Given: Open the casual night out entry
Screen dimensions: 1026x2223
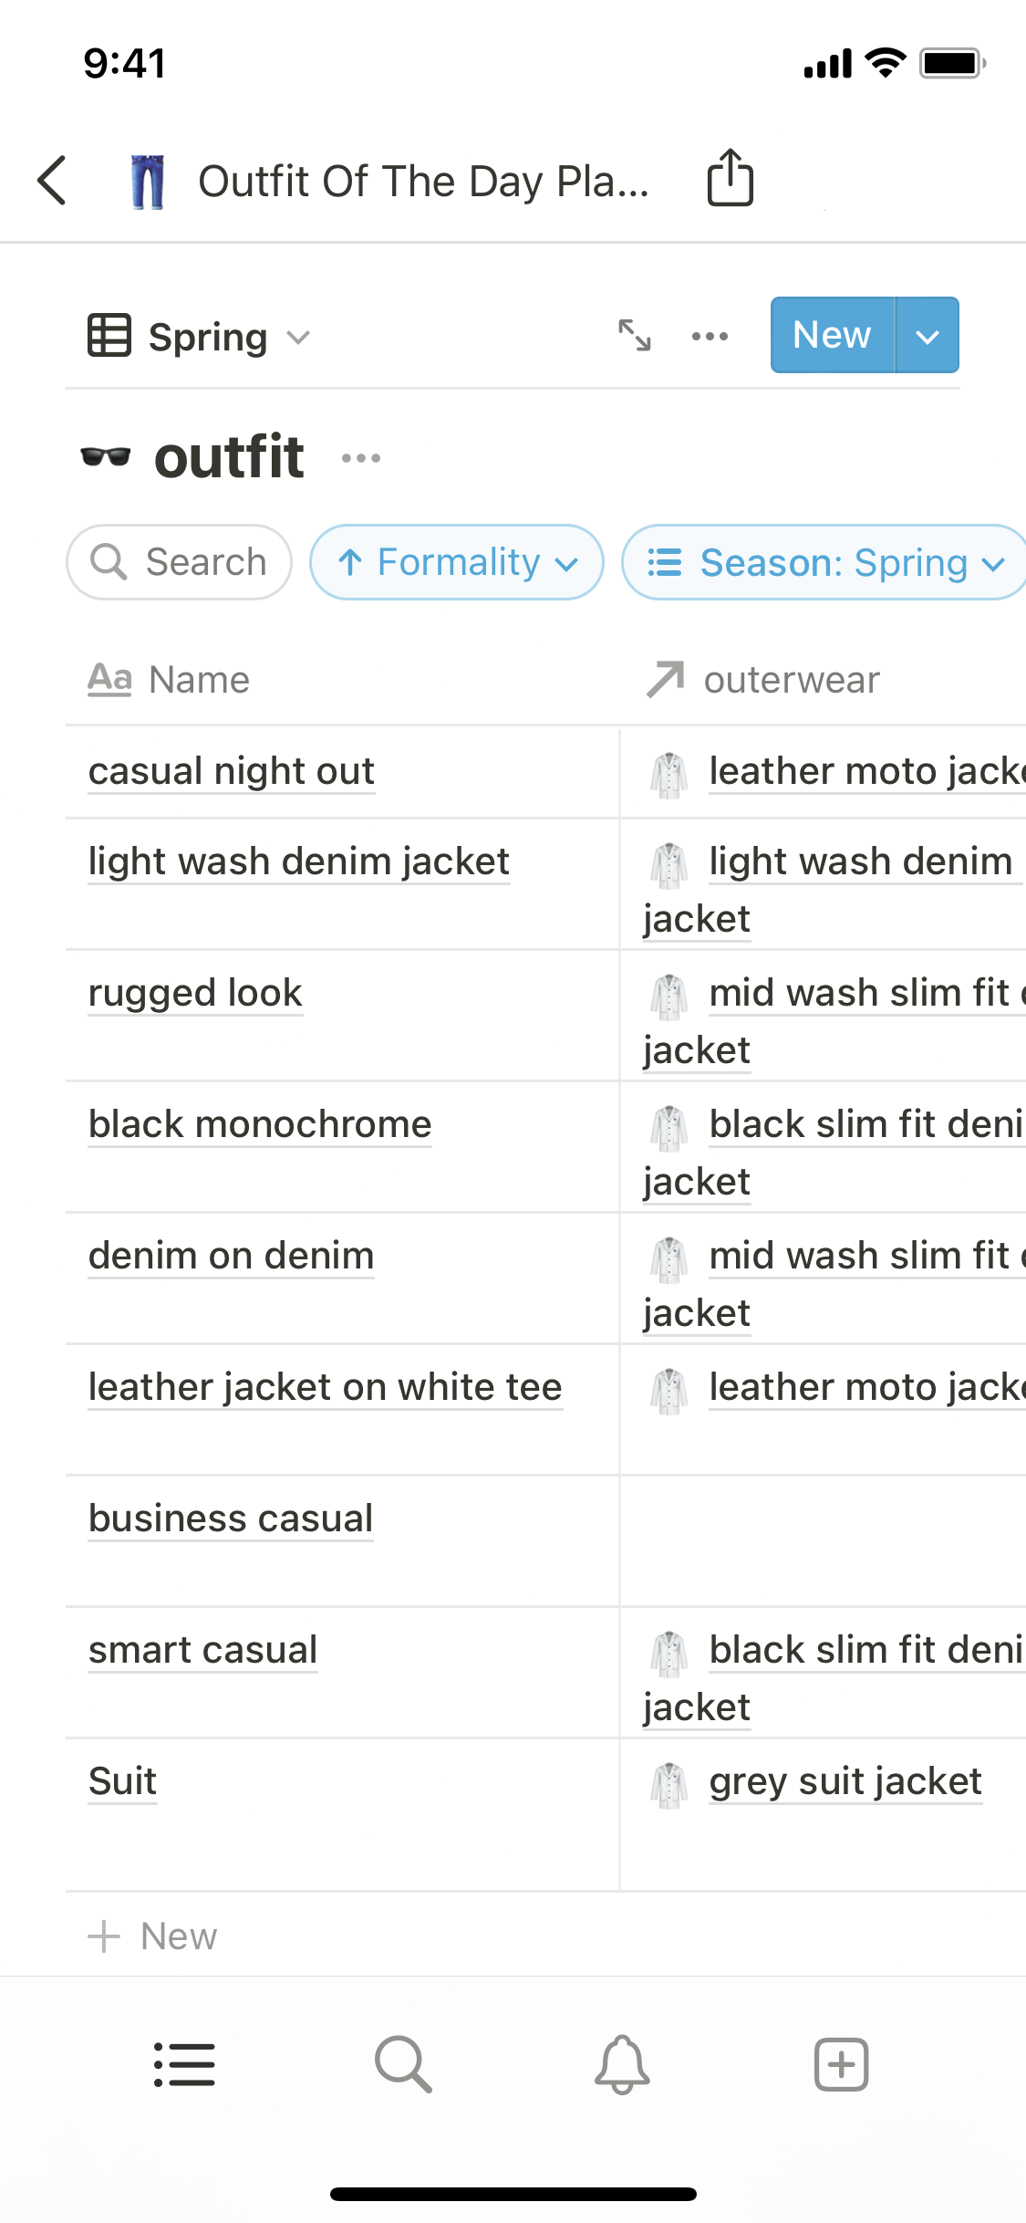Looking at the screenshot, I should (x=232, y=771).
